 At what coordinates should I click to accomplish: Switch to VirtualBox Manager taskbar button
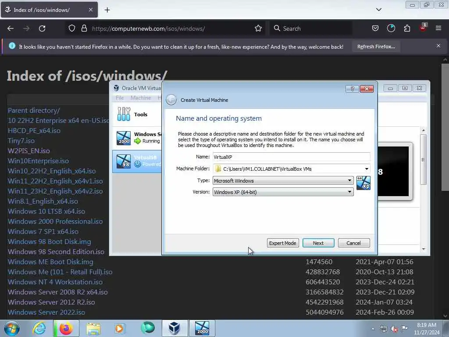[174, 328]
